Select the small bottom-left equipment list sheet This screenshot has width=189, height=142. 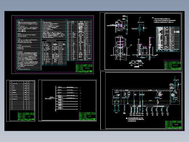(21, 100)
